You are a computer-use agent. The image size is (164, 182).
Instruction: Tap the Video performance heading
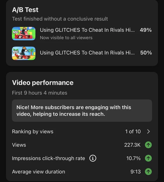(43, 83)
